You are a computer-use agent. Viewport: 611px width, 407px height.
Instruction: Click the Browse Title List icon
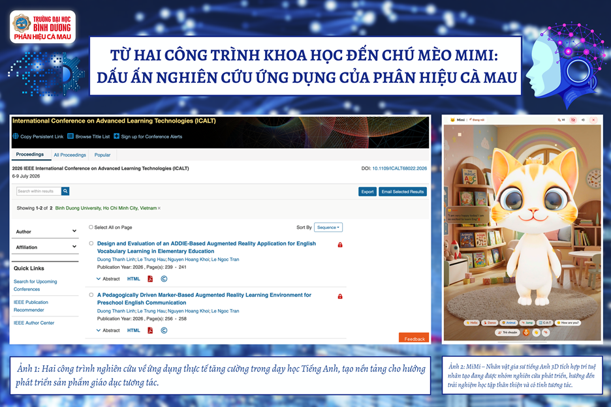click(70, 136)
